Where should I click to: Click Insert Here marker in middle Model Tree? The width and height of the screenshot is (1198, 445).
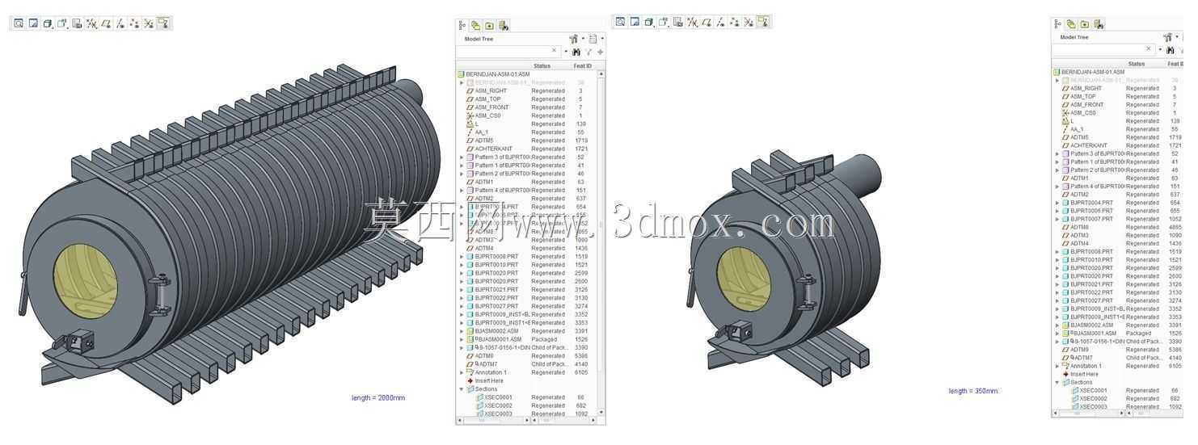tap(489, 381)
